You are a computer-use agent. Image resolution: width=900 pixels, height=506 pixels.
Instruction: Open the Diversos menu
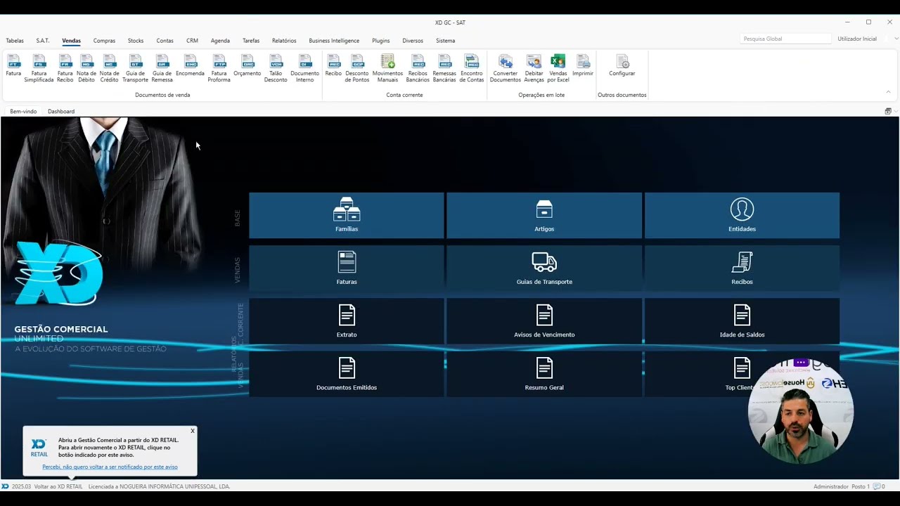click(413, 41)
